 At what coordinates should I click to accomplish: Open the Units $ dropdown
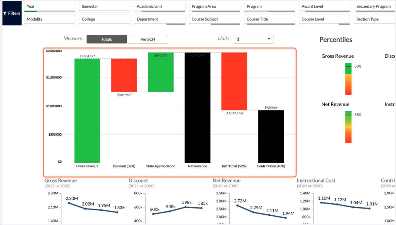(x=254, y=39)
